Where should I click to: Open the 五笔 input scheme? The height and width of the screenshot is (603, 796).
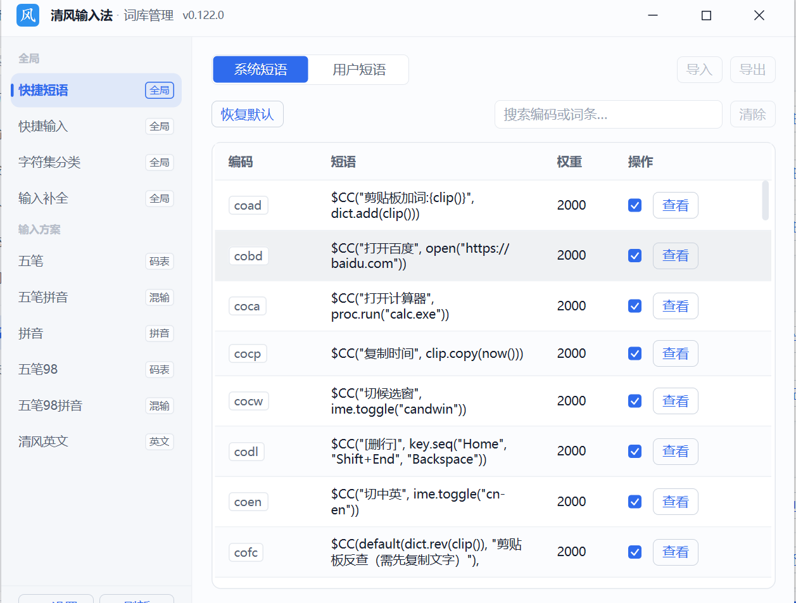96,262
